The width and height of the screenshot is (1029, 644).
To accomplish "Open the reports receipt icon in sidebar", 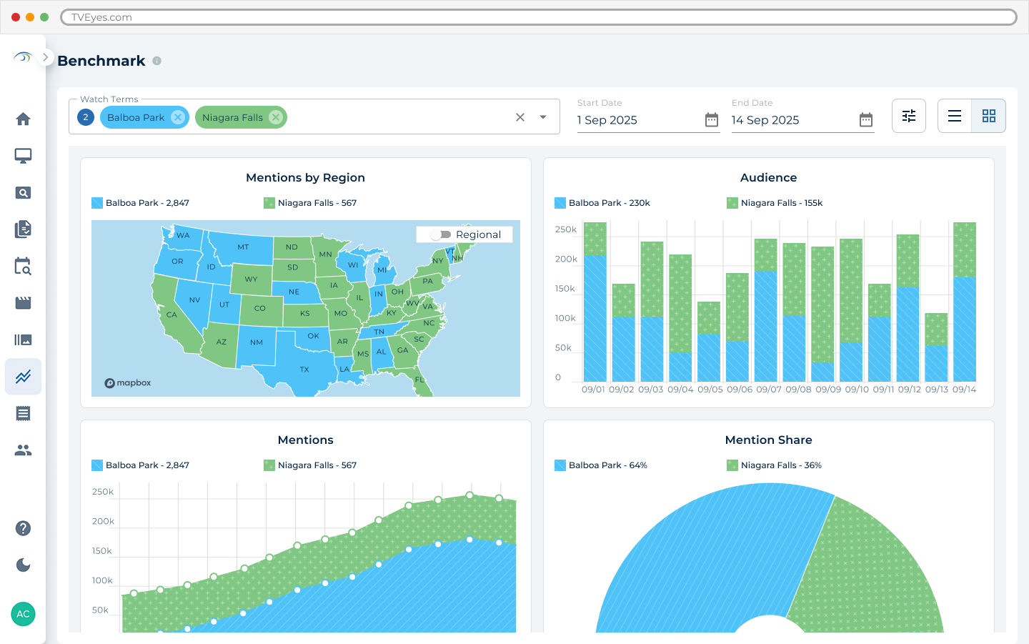I will pos(23,413).
